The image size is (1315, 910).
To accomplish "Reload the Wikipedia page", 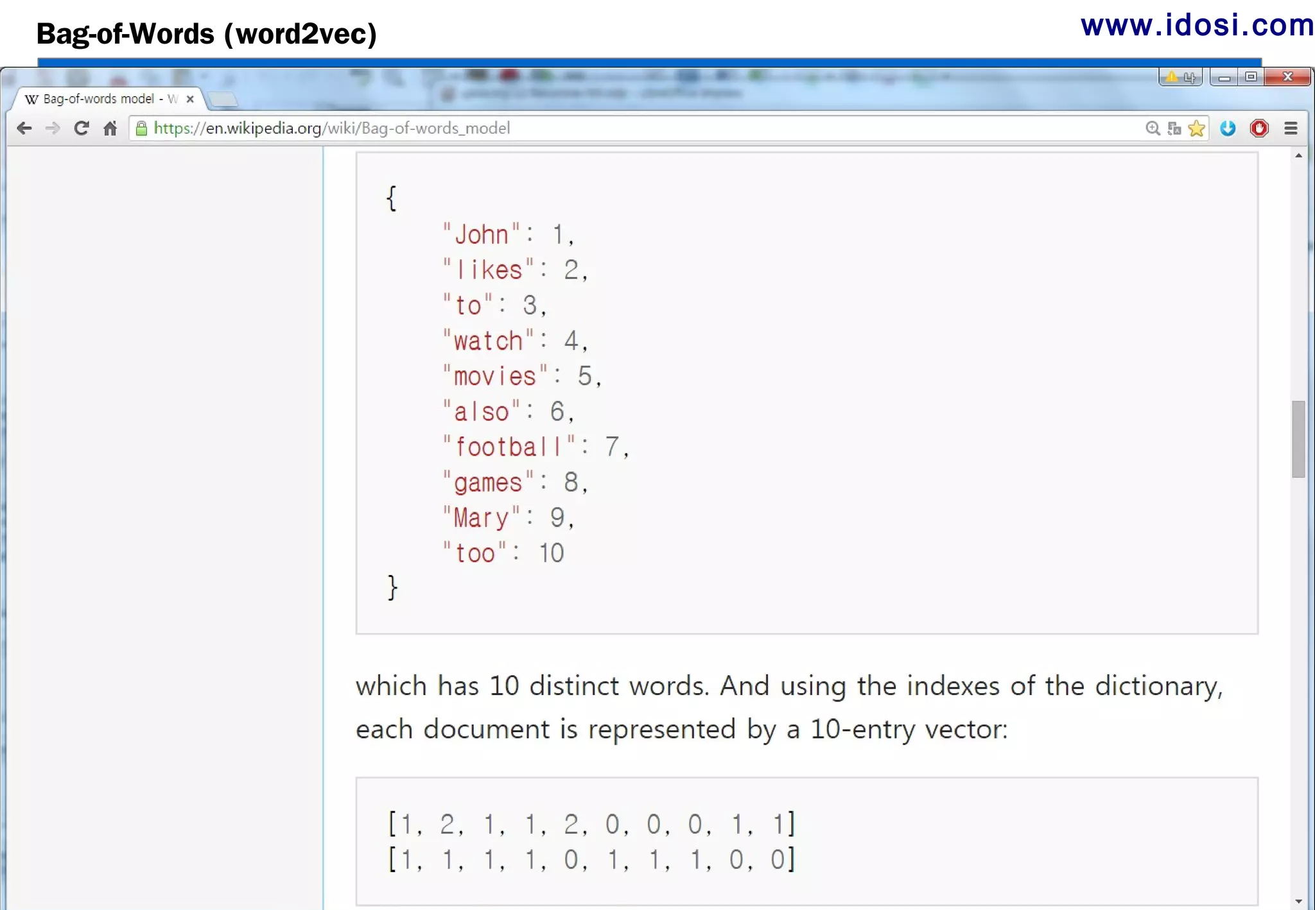I will pyautogui.click(x=81, y=128).
